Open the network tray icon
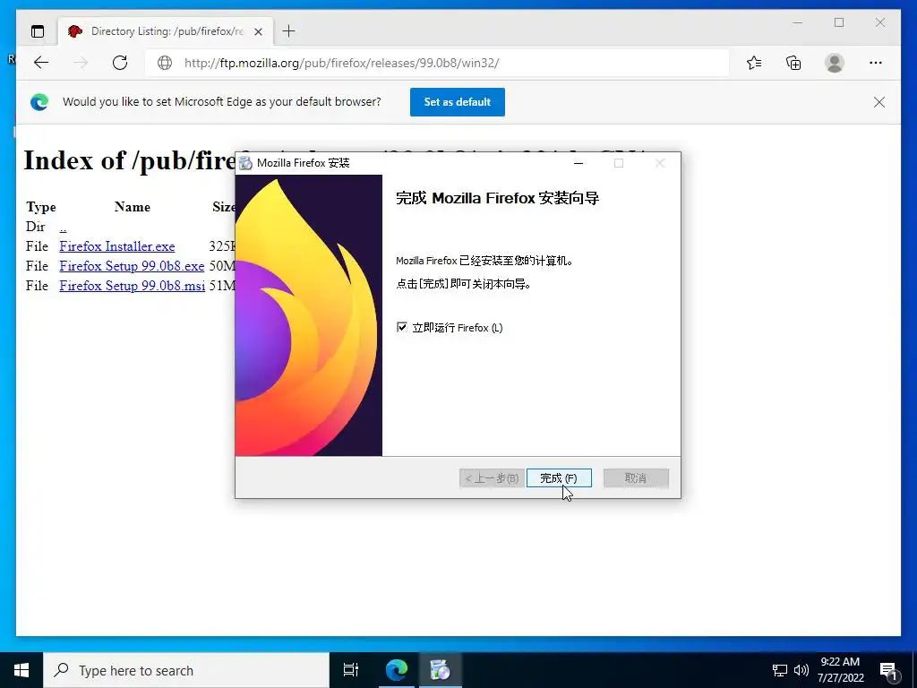Screen dimensions: 917x688 tap(780, 670)
